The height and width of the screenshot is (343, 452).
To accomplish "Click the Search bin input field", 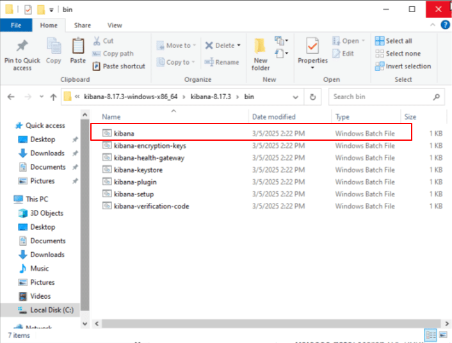I will click(380, 97).
